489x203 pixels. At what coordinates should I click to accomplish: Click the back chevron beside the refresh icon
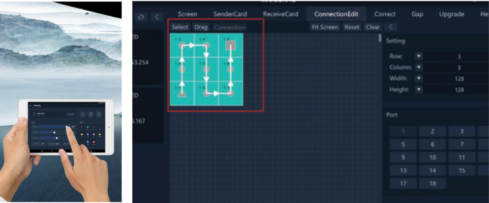click(157, 17)
